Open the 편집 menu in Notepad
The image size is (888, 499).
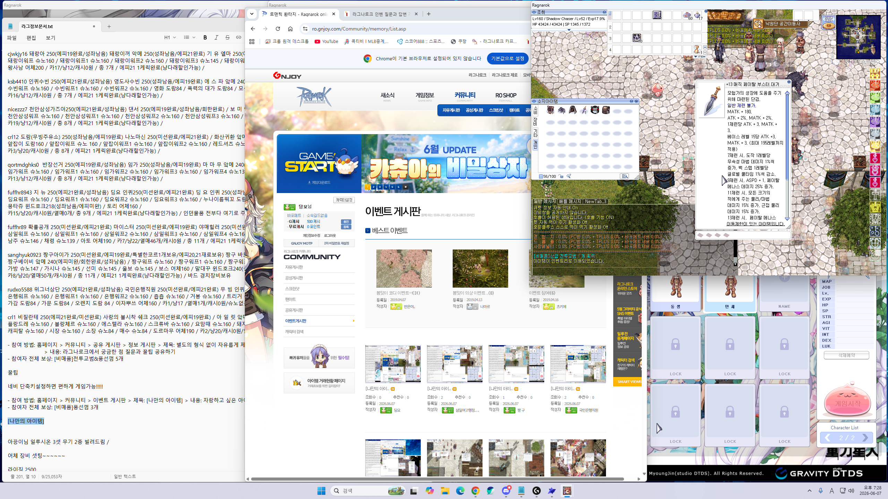tap(31, 38)
